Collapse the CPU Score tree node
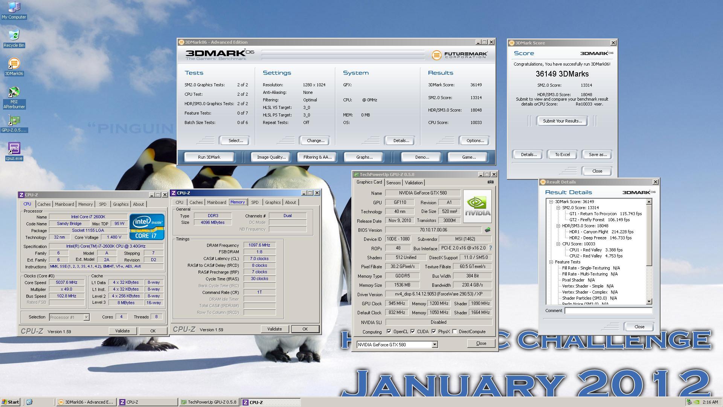 (x=558, y=244)
